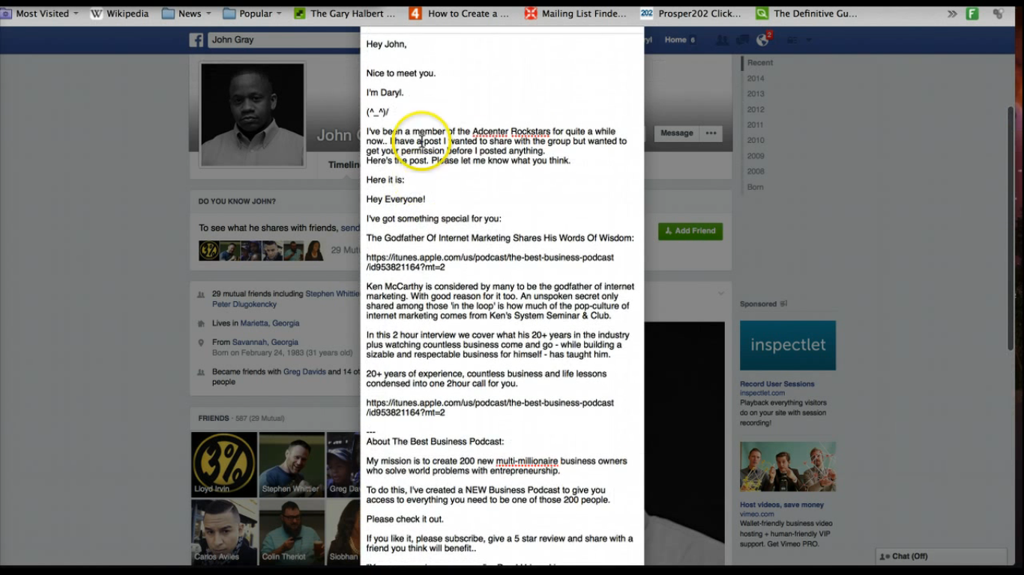The width and height of the screenshot is (1024, 575).
Task: Click the Sponsored section icon
Action: 783,304
